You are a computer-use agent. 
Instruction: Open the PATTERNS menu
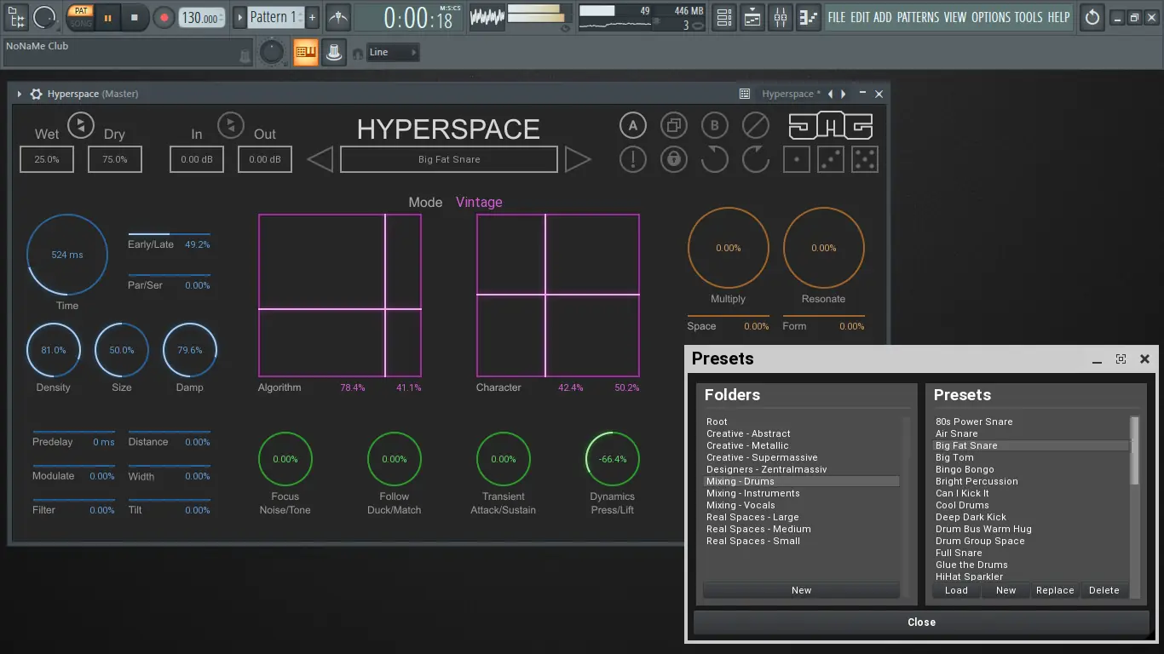[x=918, y=17]
